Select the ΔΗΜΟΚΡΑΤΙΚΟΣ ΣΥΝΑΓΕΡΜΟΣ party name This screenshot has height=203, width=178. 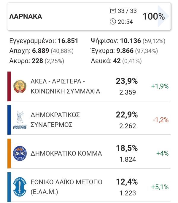tap(55, 120)
